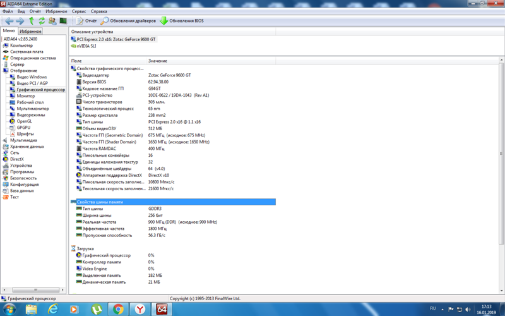Select Программы in the tree
Viewport: 505px width, 316px height.
click(x=22, y=172)
